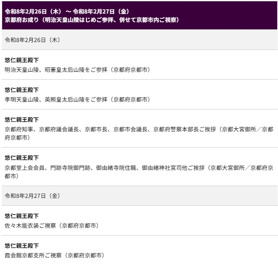Click entry 京都堂上会会員、門跡寺院御門跡…ご挨拶
Screen dimensions: 278x264
coord(139,172)
